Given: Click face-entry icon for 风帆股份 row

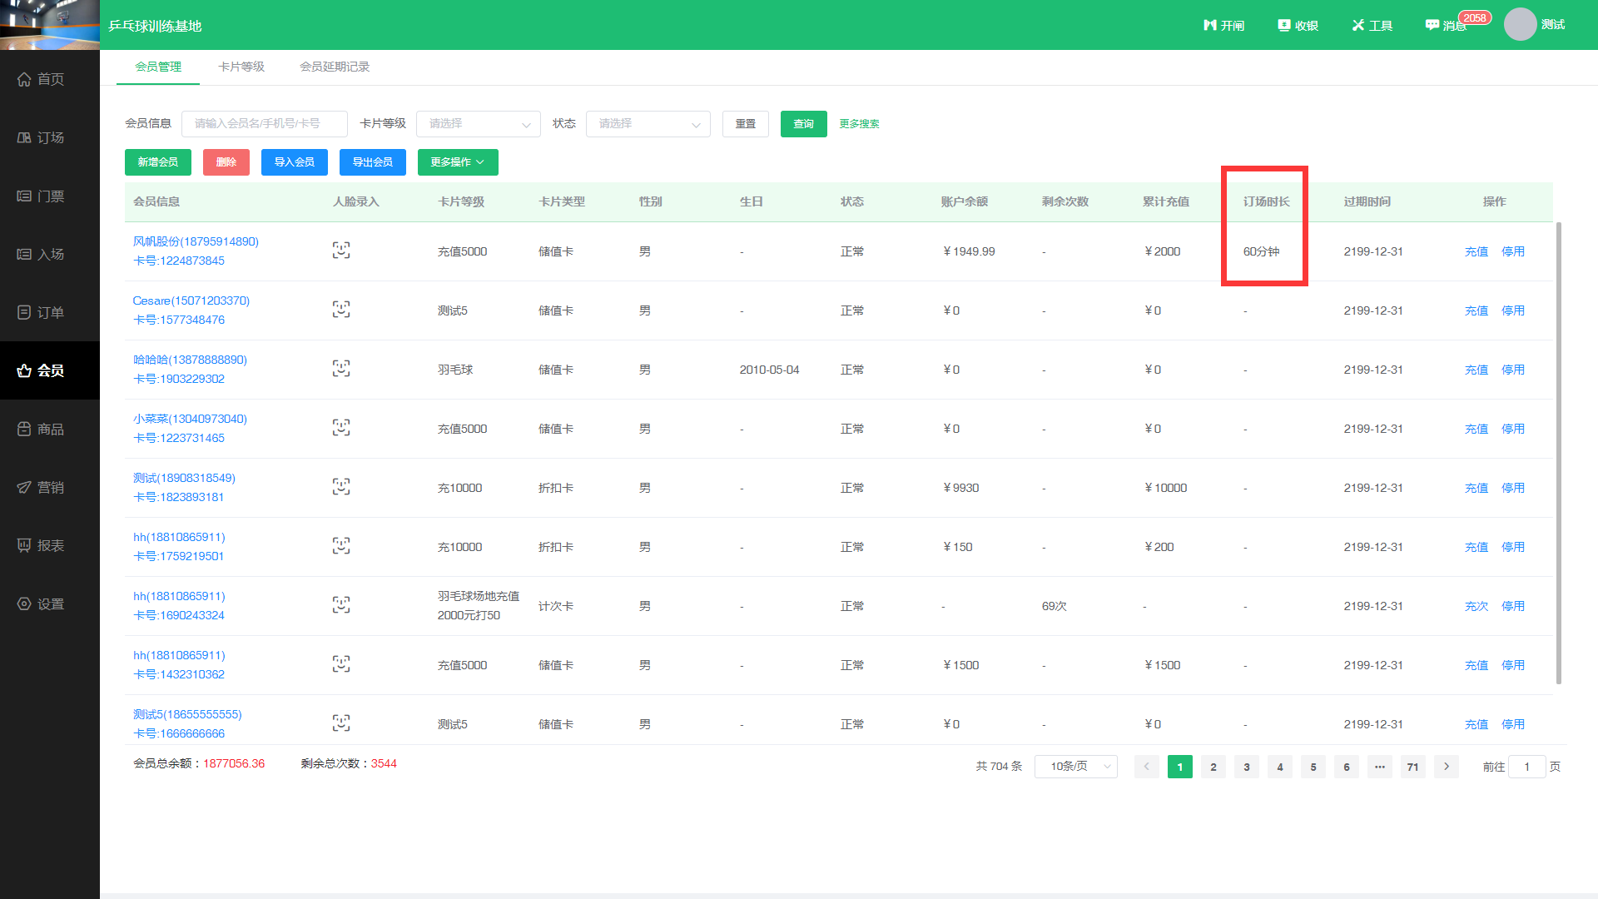Looking at the screenshot, I should [341, 251].
